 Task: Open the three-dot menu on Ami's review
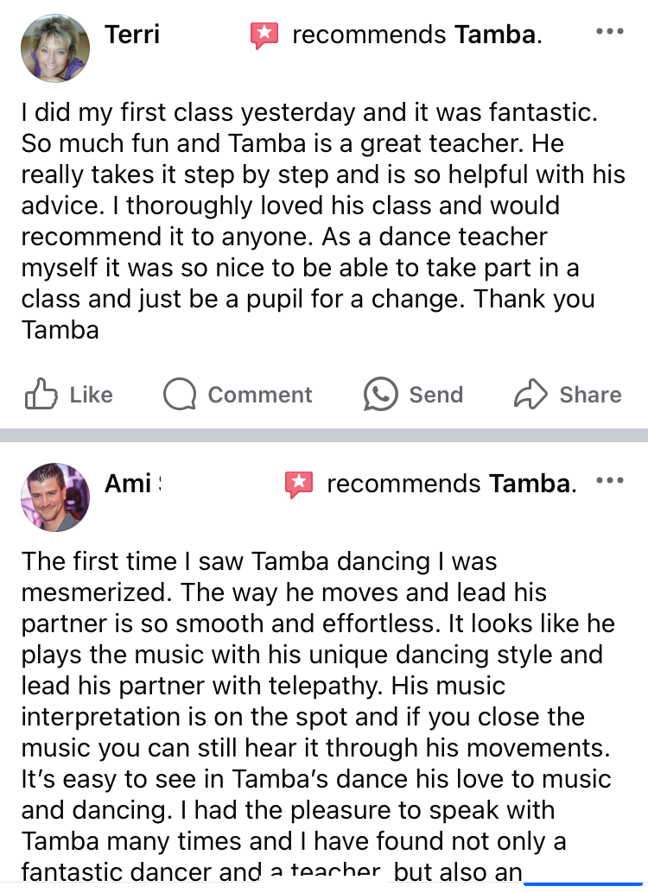coord(610,481)
